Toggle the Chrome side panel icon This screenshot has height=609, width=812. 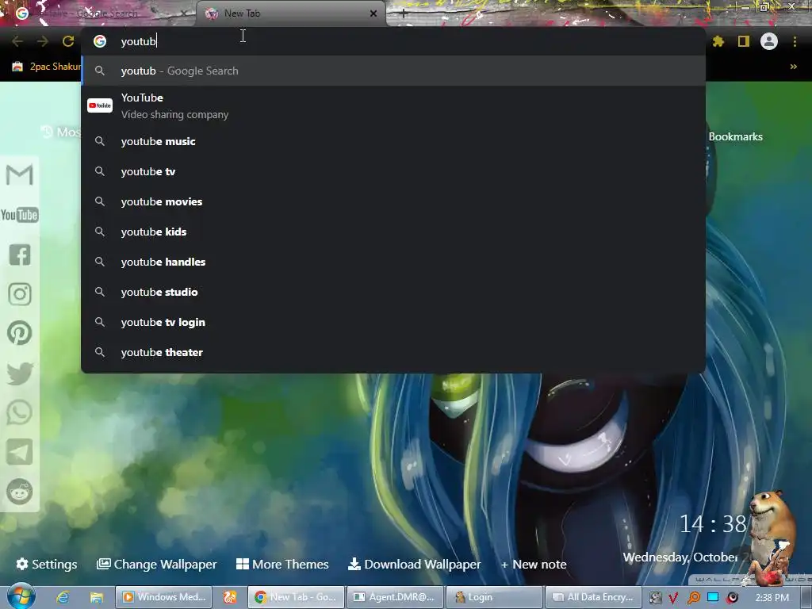pos(744,41)
